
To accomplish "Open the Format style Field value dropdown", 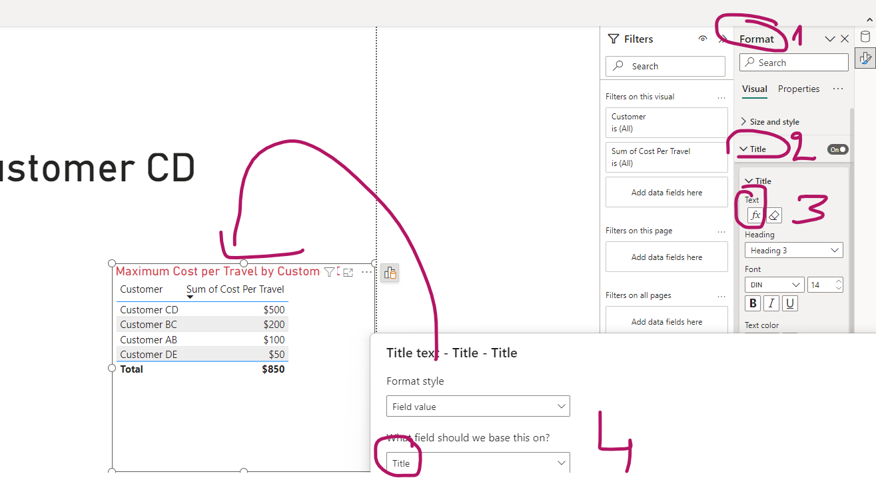I will tap(478, 406).
